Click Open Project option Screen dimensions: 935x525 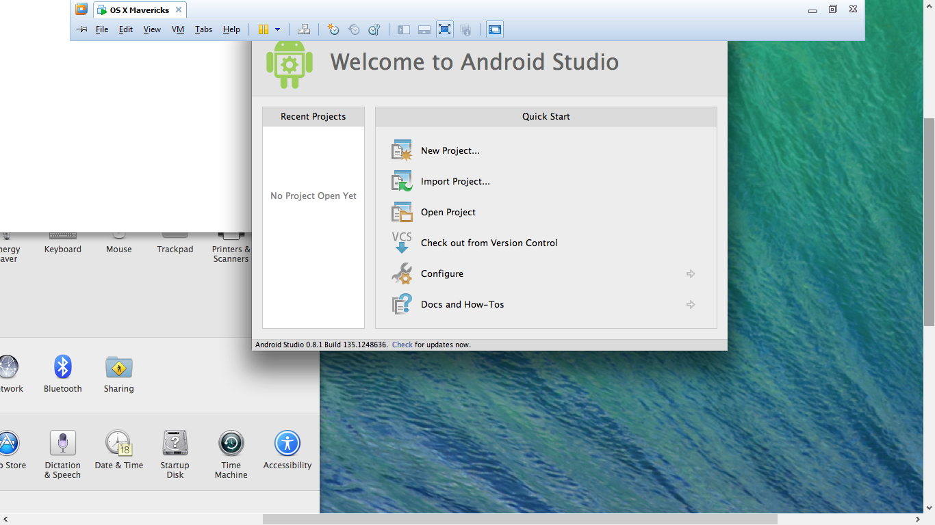pos(448,212)
